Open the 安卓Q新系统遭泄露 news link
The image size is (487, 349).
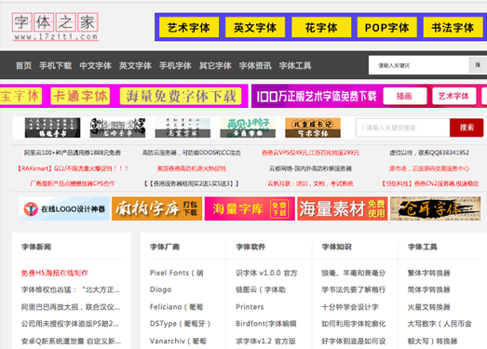[71, 341]
